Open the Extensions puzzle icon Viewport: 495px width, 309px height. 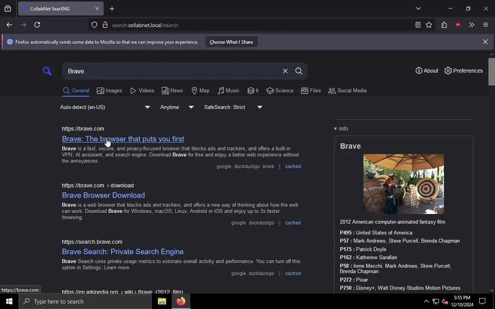pos(444,25)
